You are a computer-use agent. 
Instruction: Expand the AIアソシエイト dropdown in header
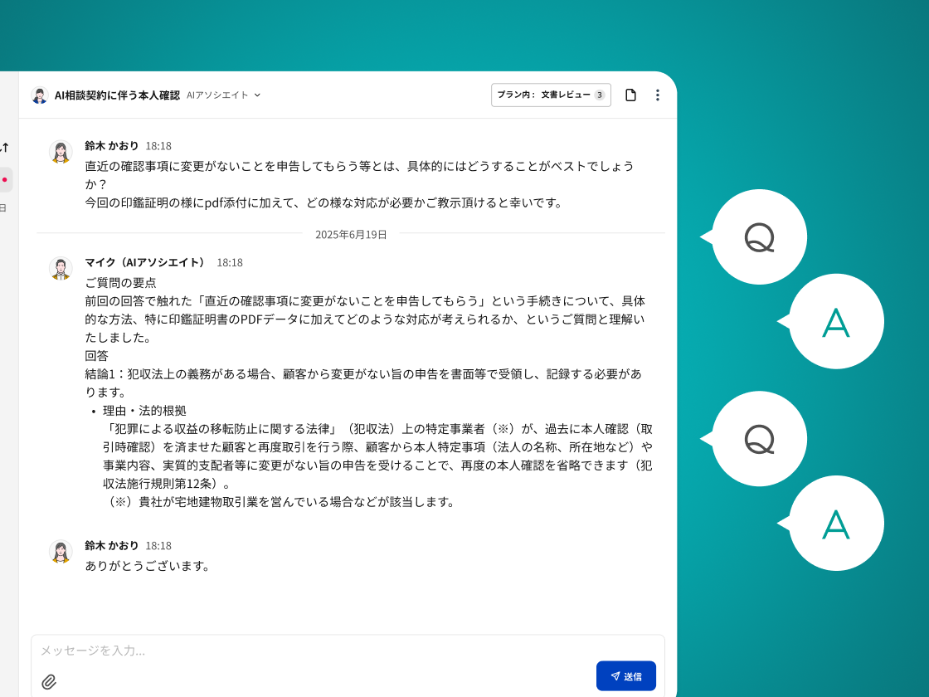pos(224,95)
